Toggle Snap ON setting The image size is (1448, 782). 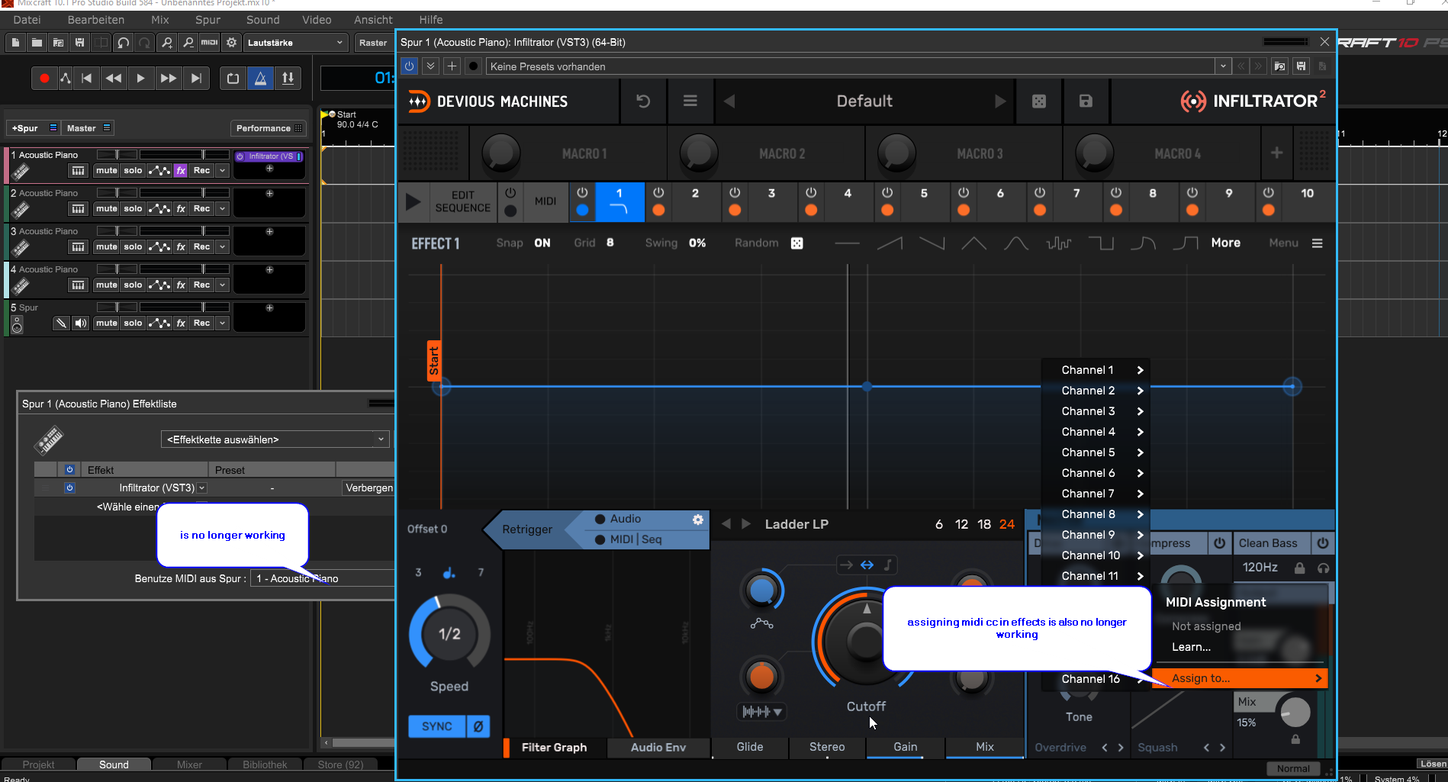[x=542, y=243]
